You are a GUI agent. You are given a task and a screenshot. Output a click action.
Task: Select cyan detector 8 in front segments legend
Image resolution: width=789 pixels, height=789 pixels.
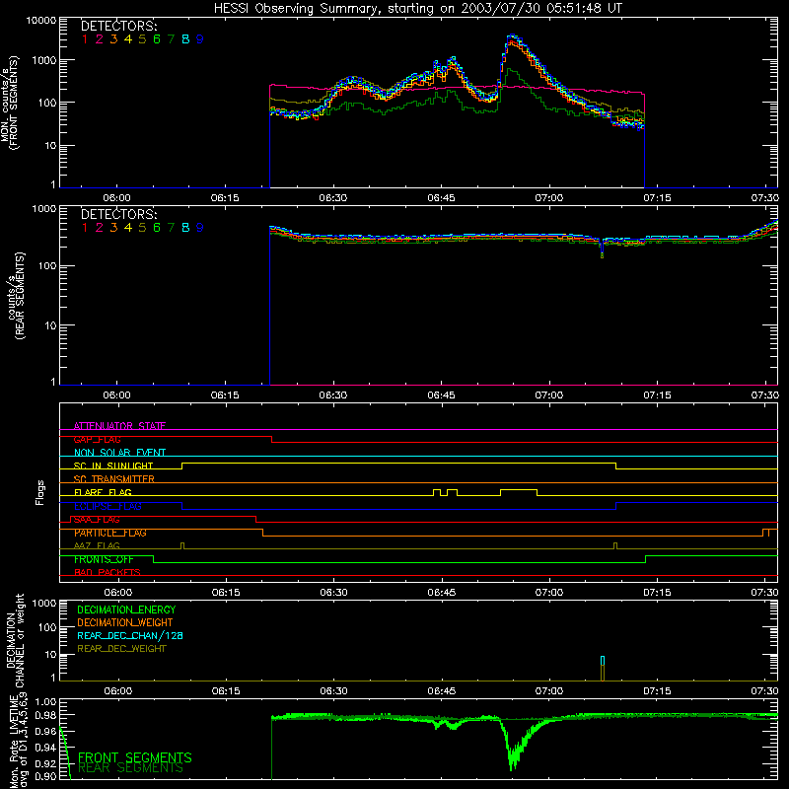click(185, 39)
